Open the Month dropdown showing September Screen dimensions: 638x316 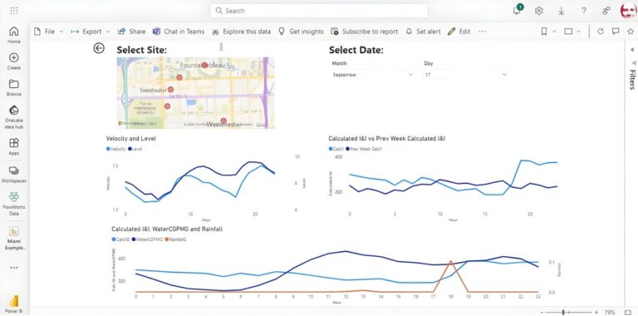(x=373, y=75)
